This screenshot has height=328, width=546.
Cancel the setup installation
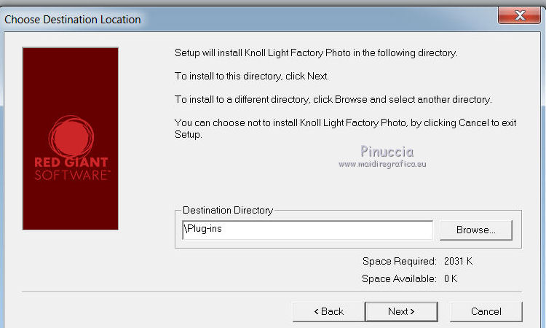[x=486, y=311]
